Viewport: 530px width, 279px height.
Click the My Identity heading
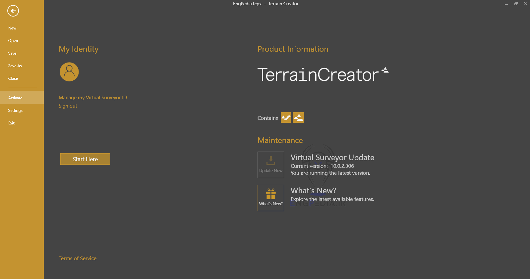(79, 49)
